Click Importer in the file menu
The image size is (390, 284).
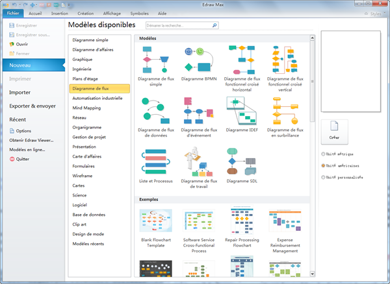coord(20,92)
